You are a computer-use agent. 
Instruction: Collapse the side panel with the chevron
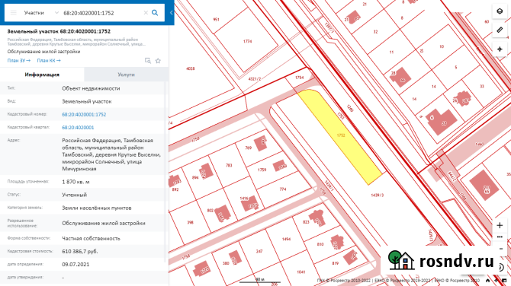coord(171,13)
